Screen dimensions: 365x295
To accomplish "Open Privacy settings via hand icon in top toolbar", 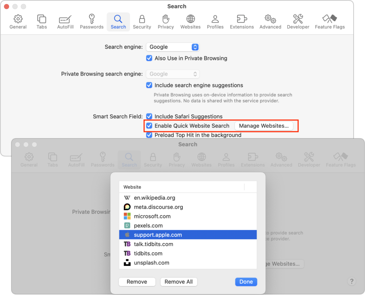I will 166,22.
